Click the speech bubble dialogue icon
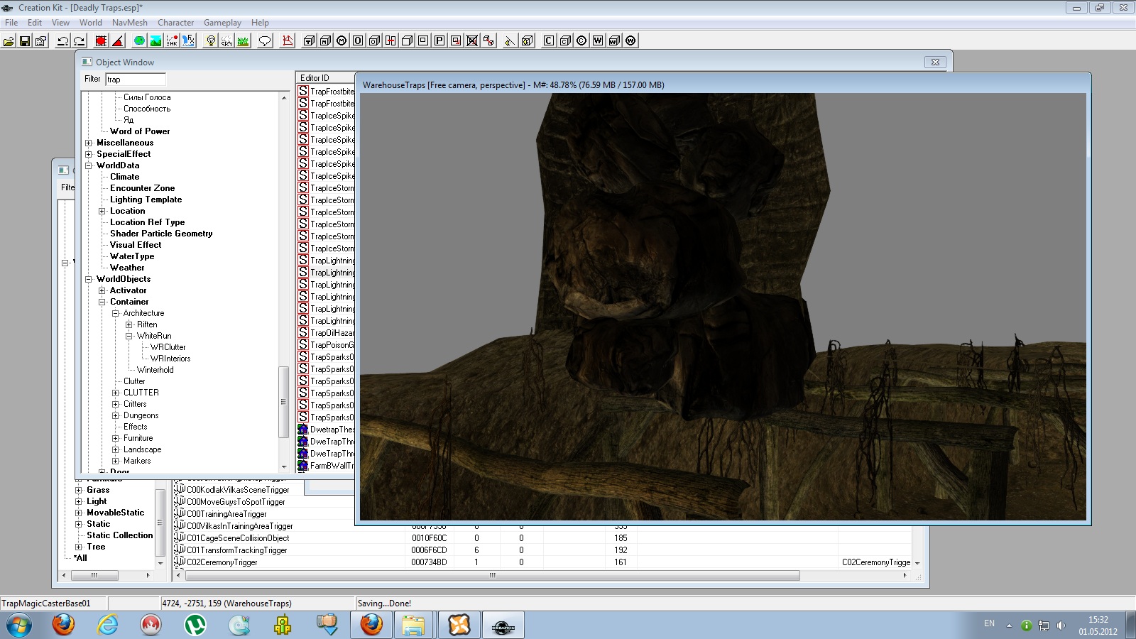Image resolution: width=1136 pixels, height=639 pixels. pyautogui.click(x=265, y=40)
